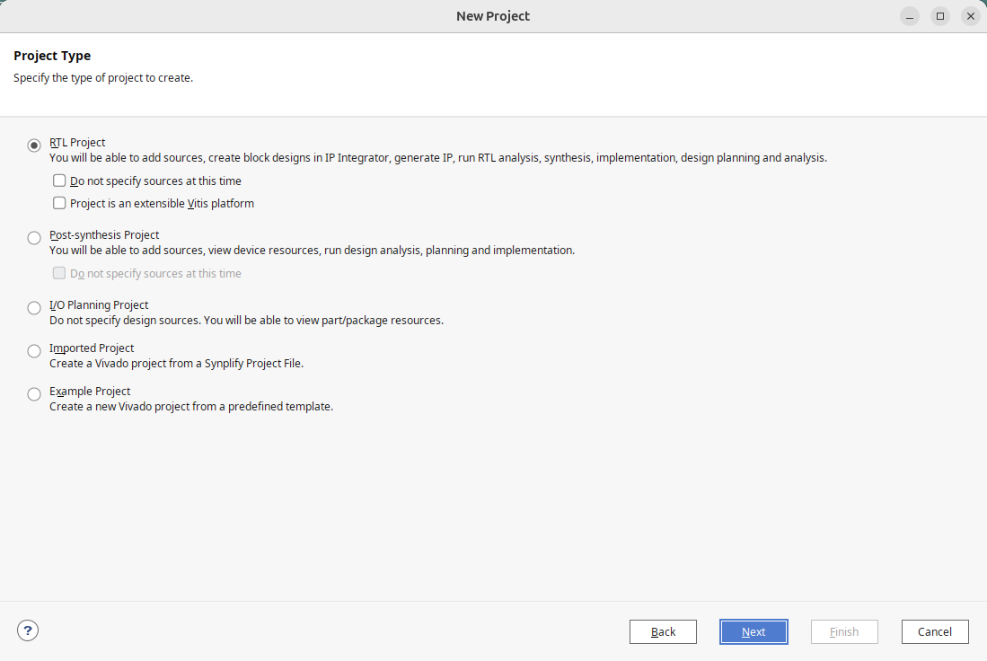
Task: Choose the Example Project radio button
Action: (x=34, y=394)
